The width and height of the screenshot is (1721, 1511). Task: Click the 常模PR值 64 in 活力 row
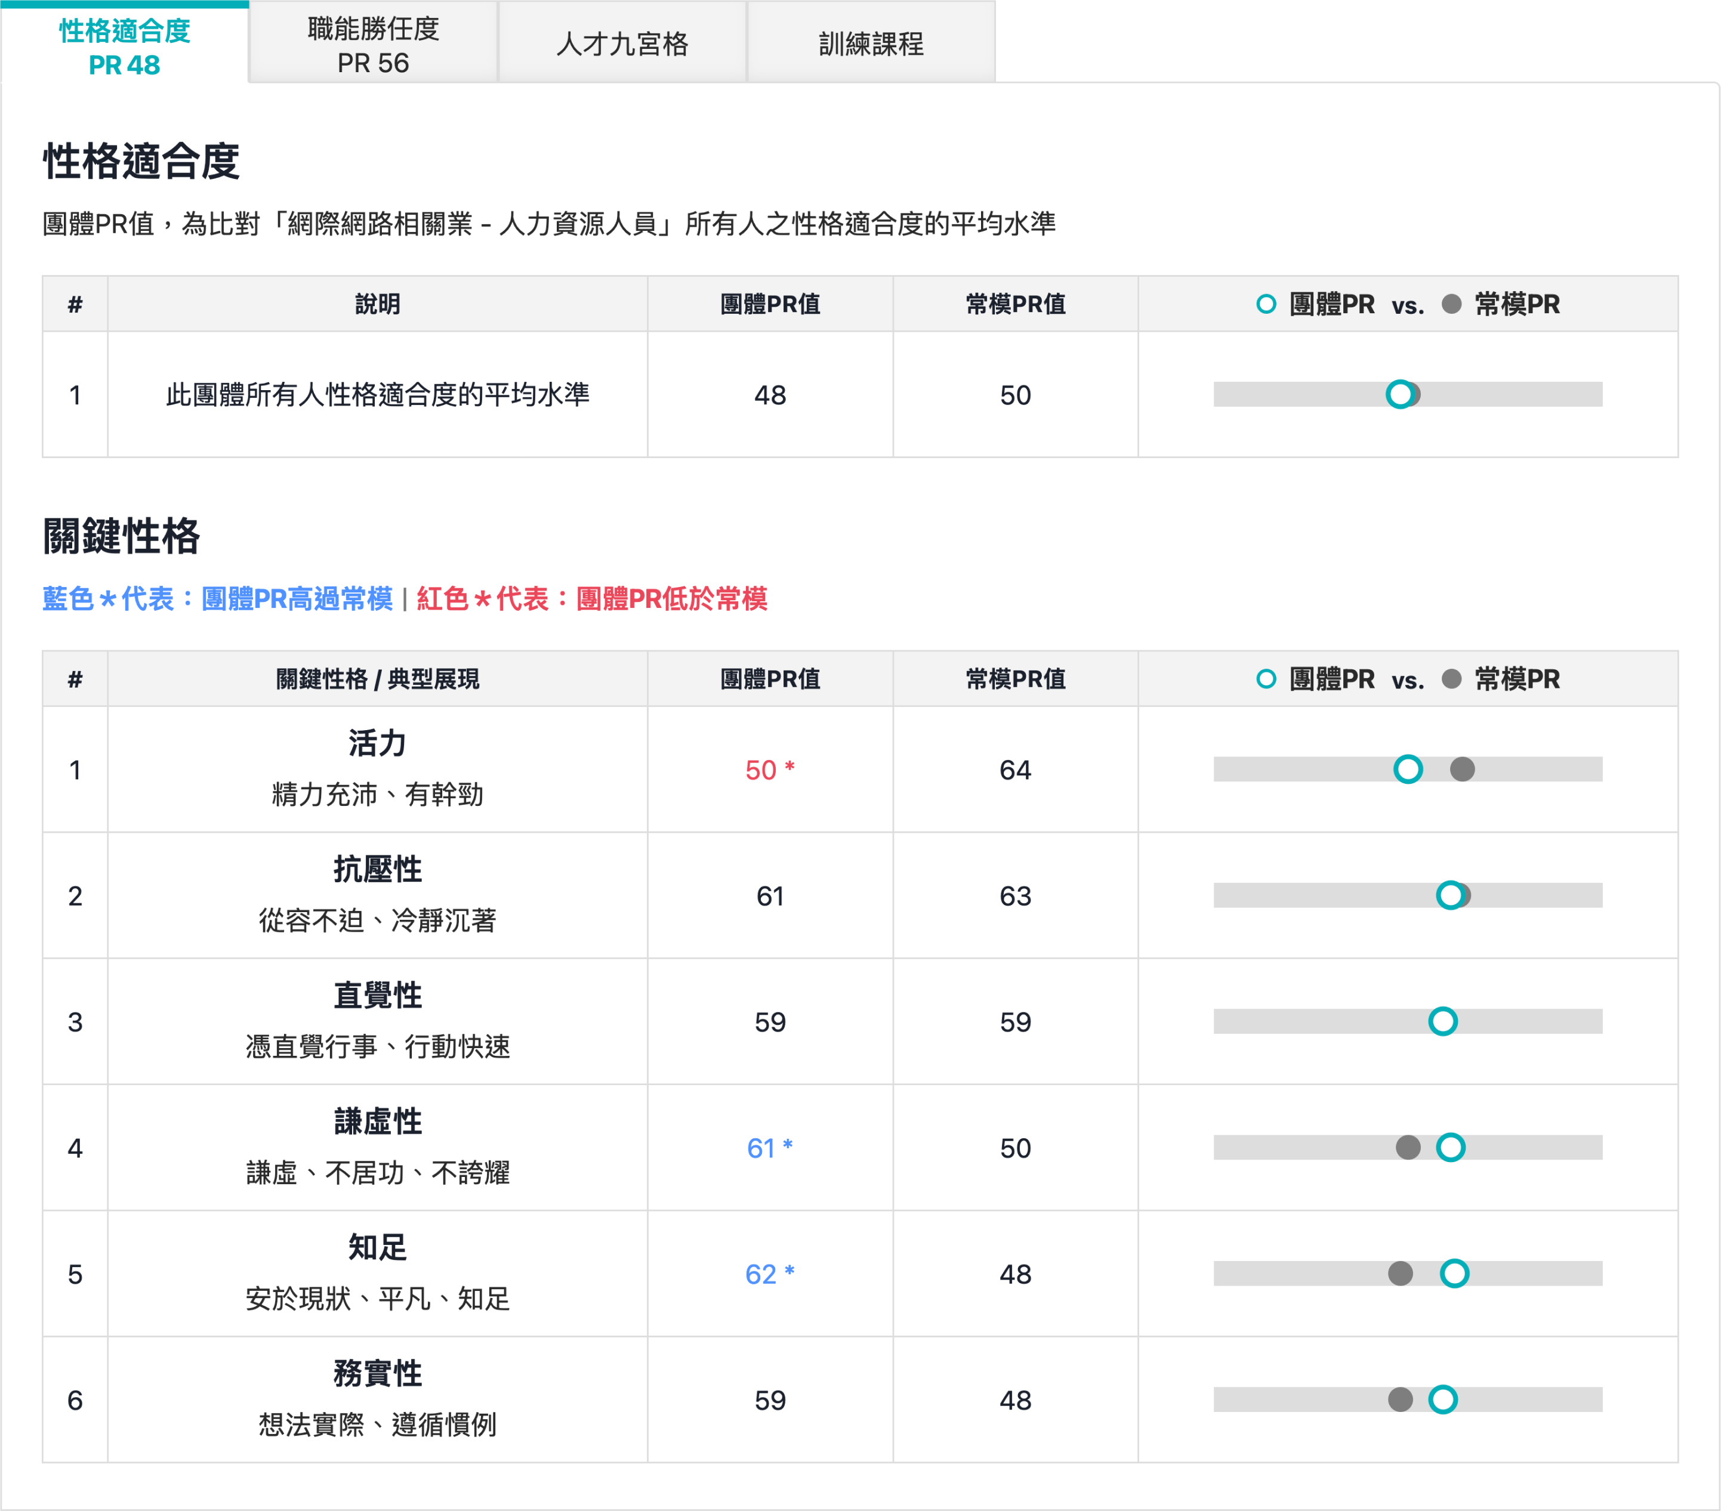[1016, 770]
